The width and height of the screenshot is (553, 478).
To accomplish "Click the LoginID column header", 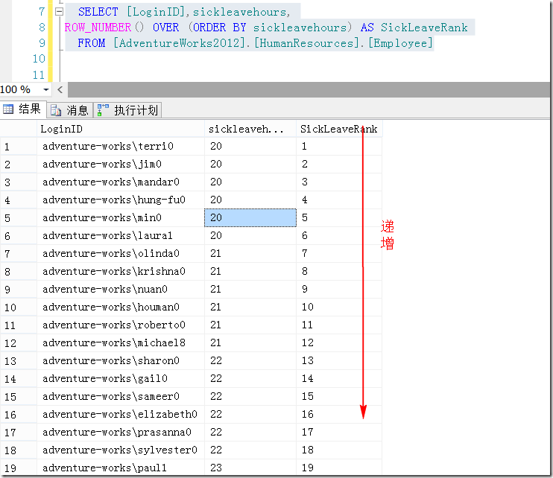I will (120, 129).
